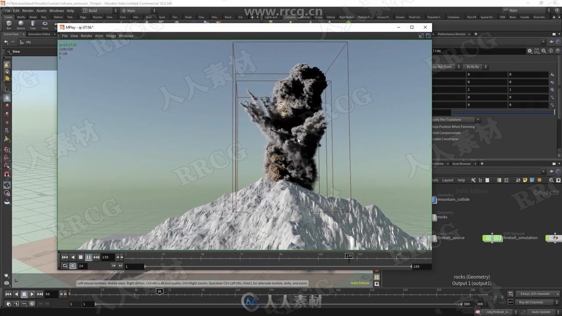The width and height of the screenshot is (562, 316).
Task: Toggle Keep Position When Parenting
Action: click(454, 127)
